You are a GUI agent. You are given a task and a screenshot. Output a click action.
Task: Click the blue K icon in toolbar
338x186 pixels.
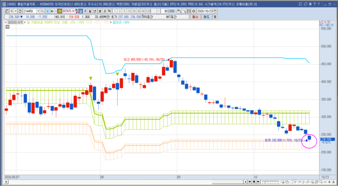pos(48,11)
